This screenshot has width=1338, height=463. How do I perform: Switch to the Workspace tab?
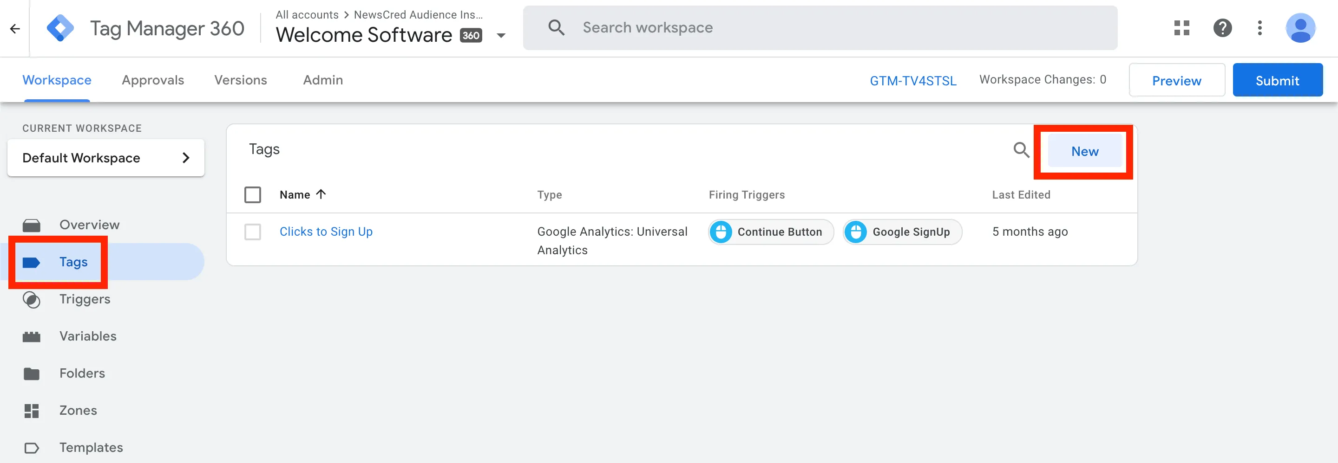(x=57, y=80)
